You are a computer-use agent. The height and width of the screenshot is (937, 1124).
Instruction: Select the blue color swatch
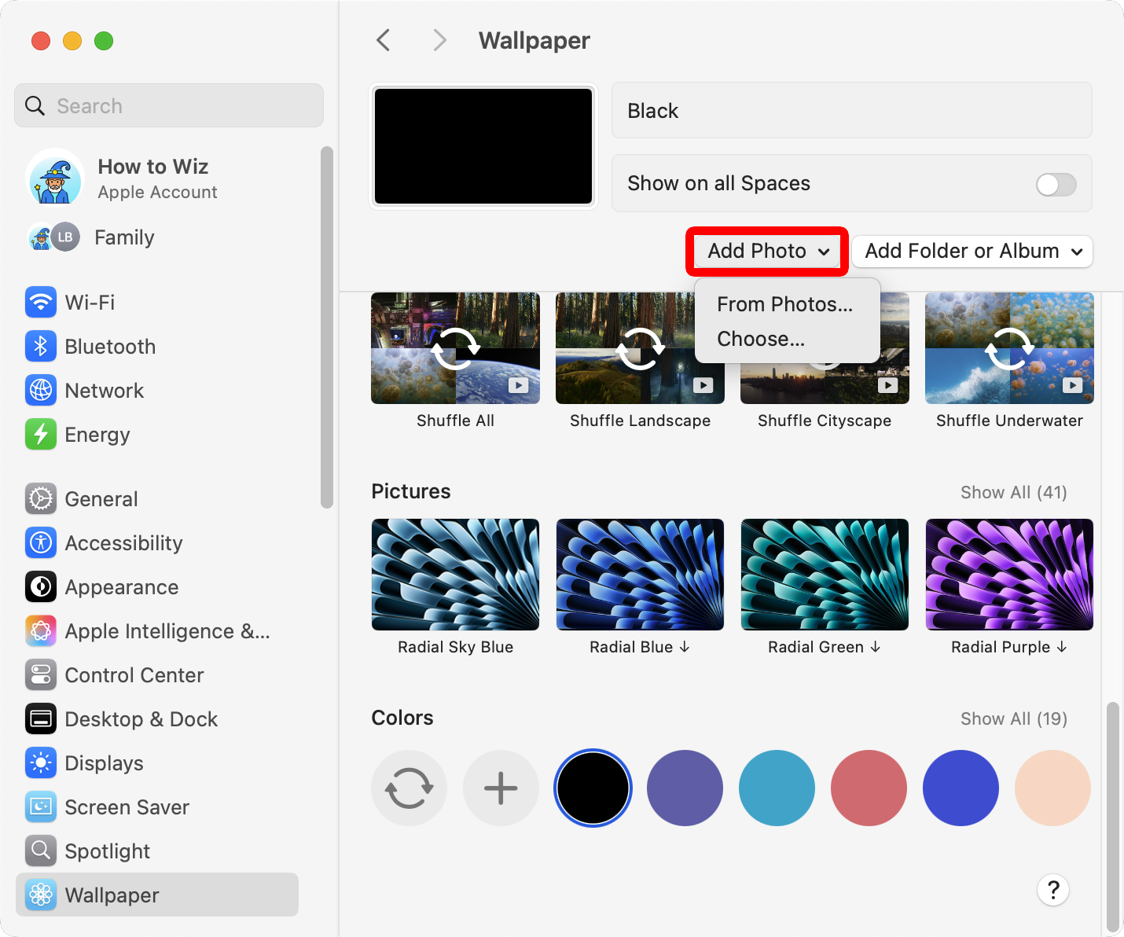click(x=961, y=788)
